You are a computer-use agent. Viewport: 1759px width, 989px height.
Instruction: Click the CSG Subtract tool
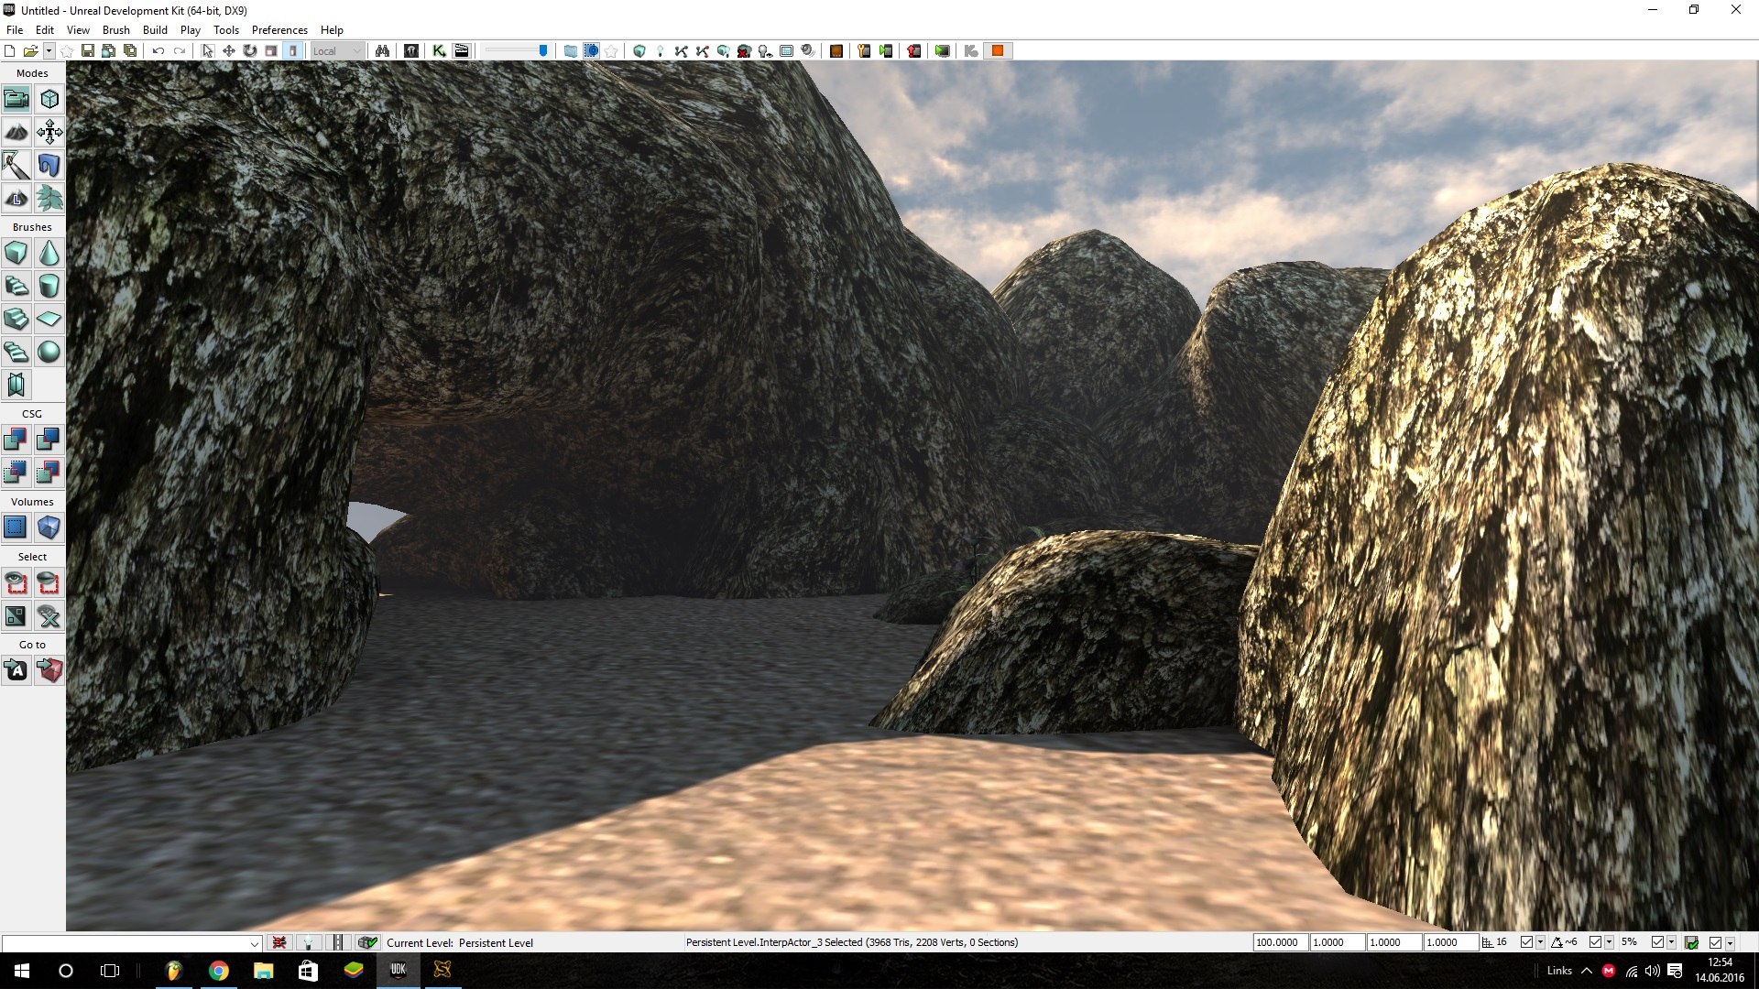pos(49,440)
